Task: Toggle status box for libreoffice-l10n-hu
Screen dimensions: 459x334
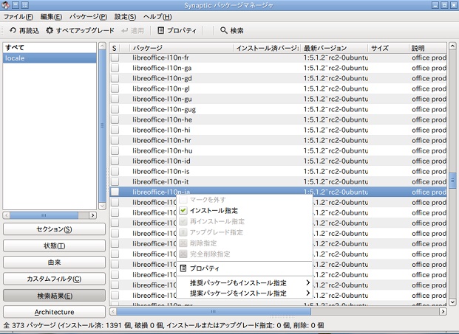Action: [x=115, y=150]
